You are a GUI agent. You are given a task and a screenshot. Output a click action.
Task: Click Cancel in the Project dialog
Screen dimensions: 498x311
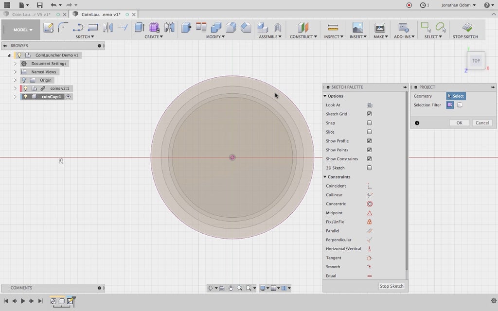pos(482,123)
